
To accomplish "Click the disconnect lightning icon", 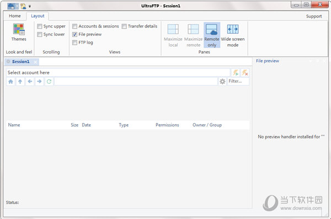I will point(245,73).
